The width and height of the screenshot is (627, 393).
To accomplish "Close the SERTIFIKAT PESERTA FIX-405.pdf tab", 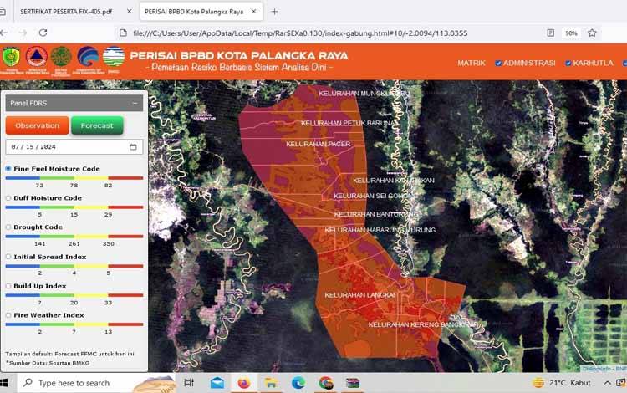I will (129, 12).
